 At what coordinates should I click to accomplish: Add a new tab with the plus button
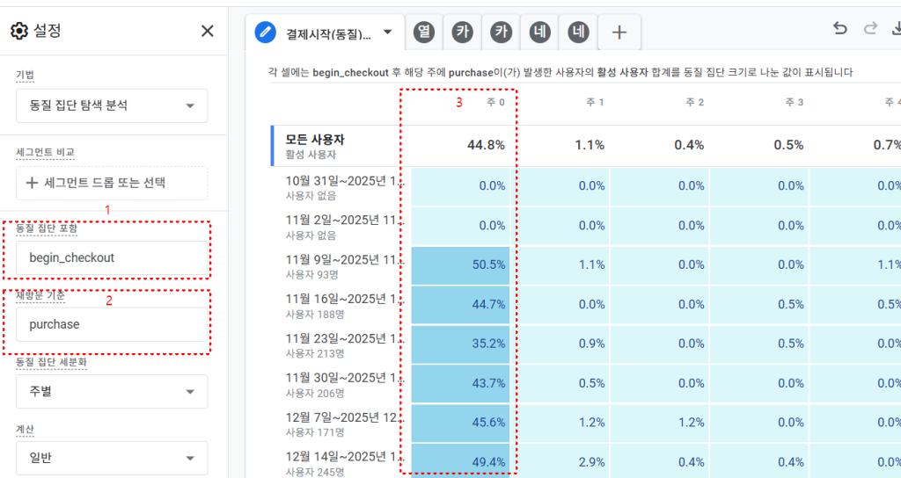[619, 33]
